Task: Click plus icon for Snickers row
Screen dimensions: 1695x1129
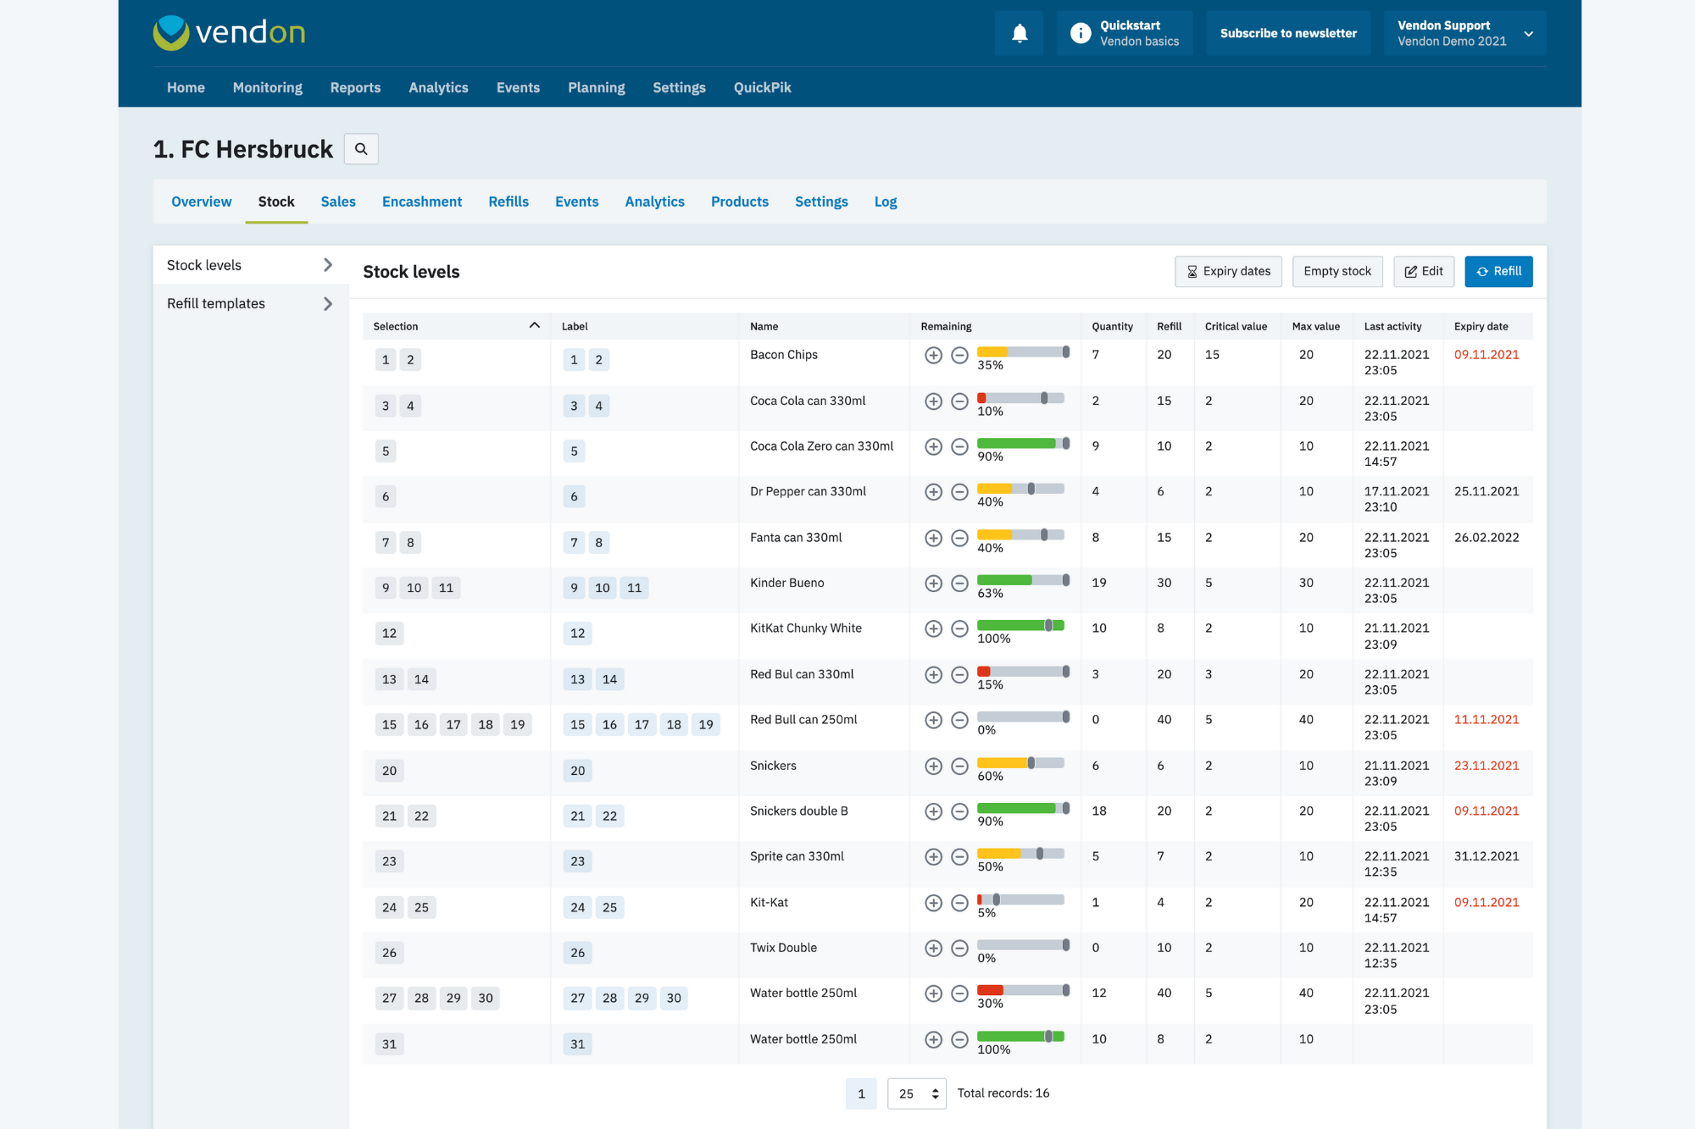Action: coord(933,767)
